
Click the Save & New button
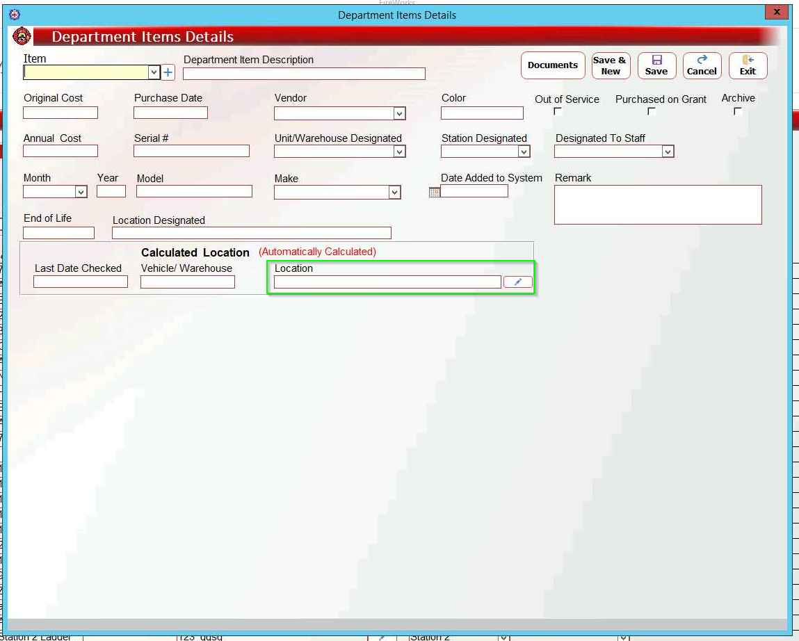pos(611,65)
